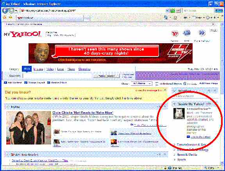The image size is (225, 171).
Task: Click the IE Home toolbar icon
Action: 166,18
